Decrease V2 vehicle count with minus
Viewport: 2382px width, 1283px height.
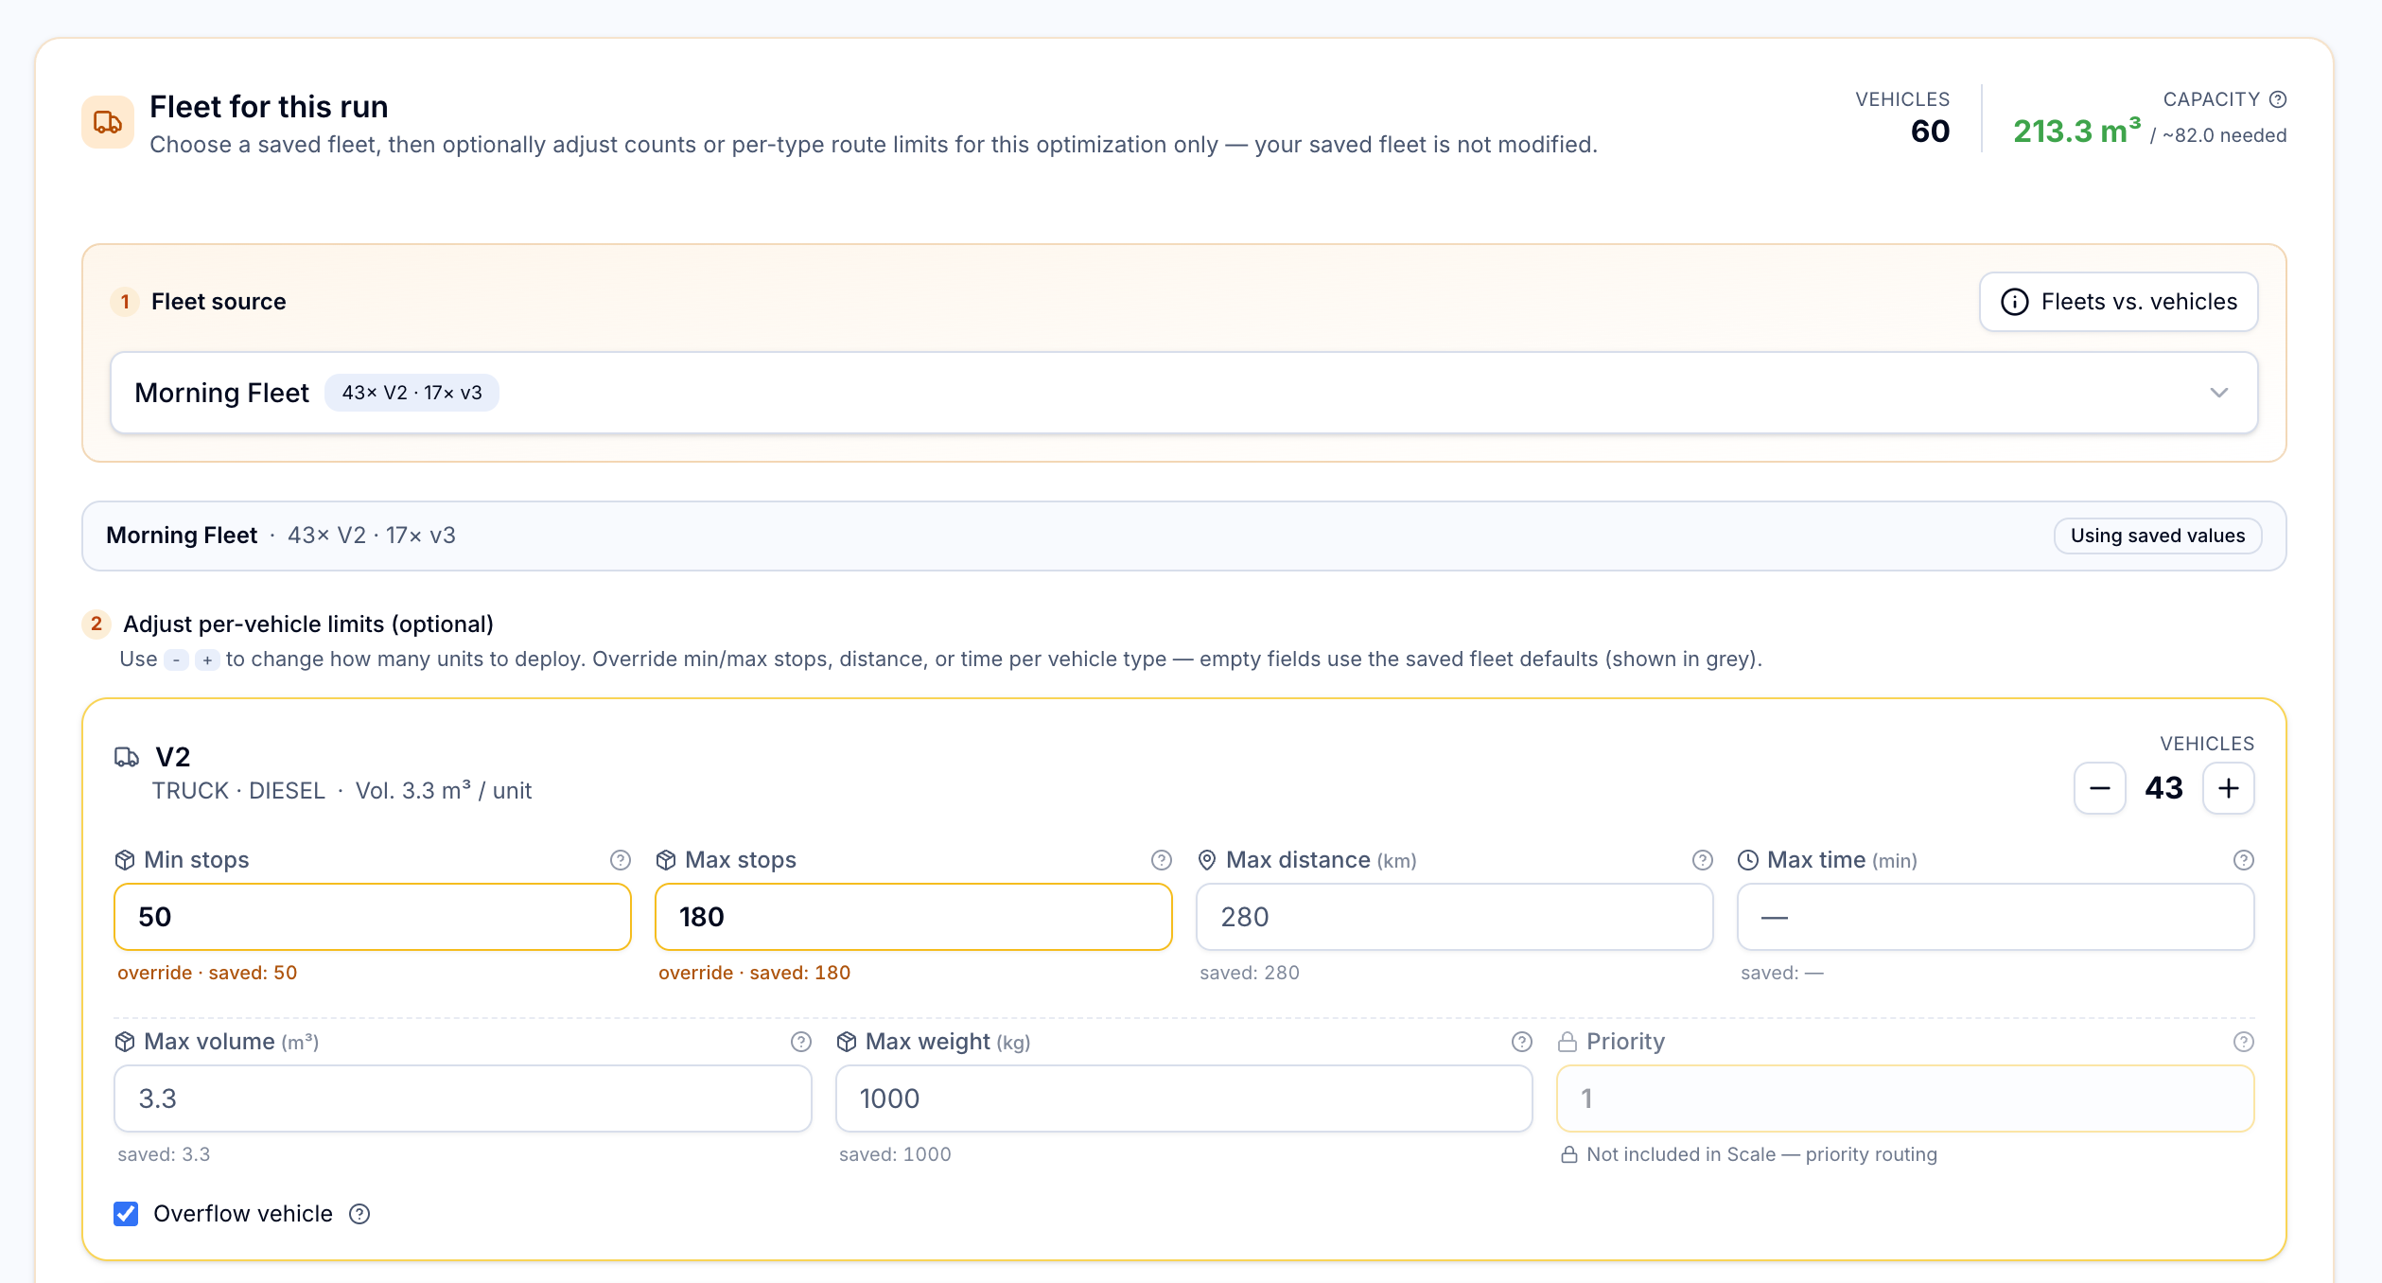coord(2100,788)
